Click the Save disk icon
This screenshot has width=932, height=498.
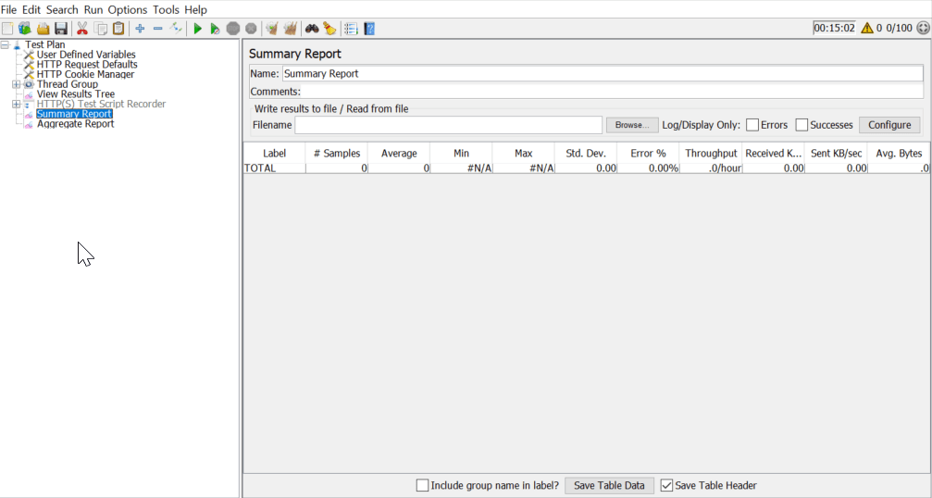pos(61,29)
